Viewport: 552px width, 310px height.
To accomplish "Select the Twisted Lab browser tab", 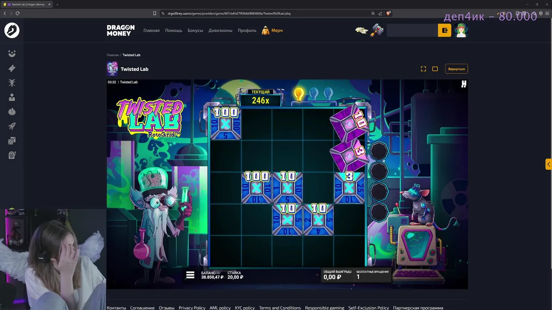I will 27,4.
